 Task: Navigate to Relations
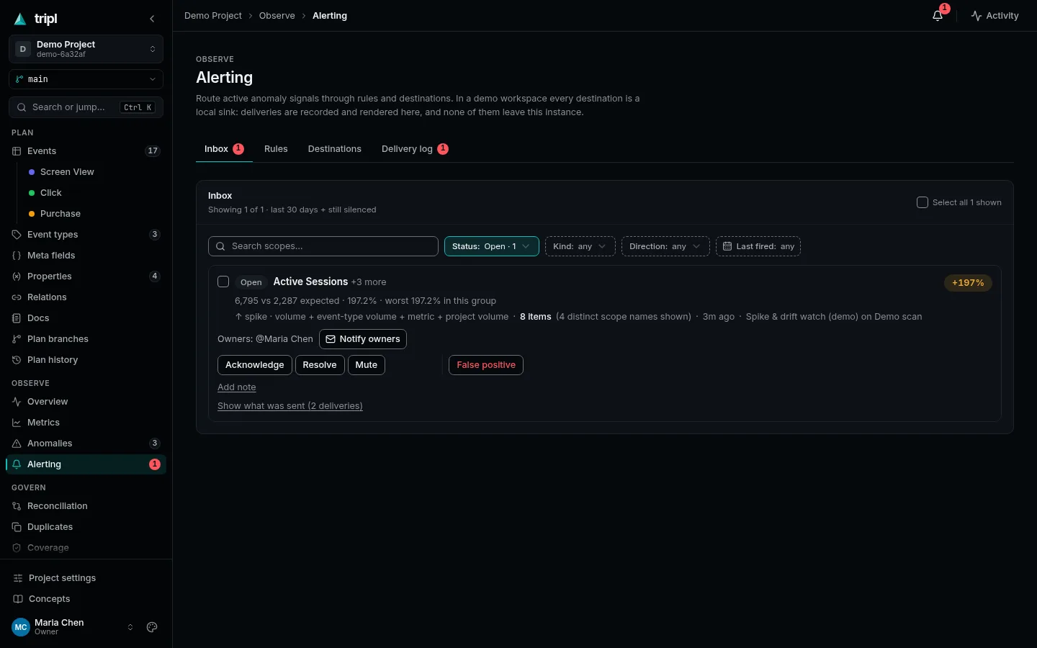pos(86,297)
